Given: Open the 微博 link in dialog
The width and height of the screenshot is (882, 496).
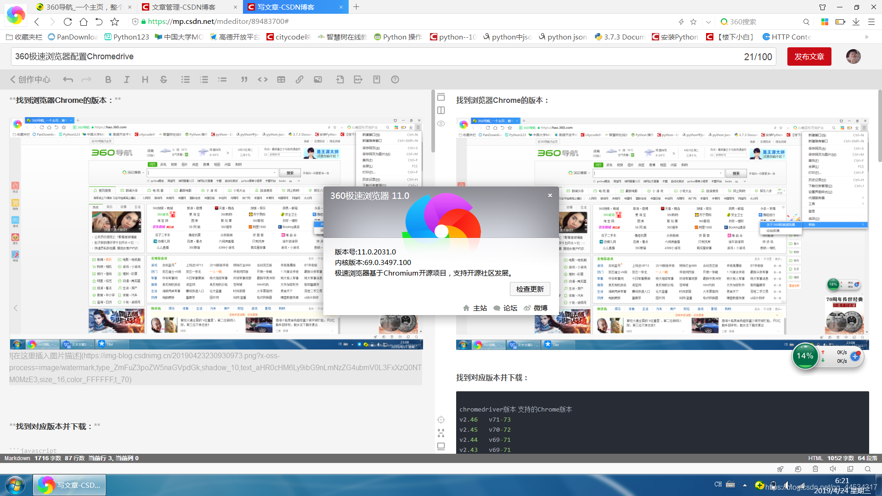Looking at the screenshot, I should (x=536, y=308).
